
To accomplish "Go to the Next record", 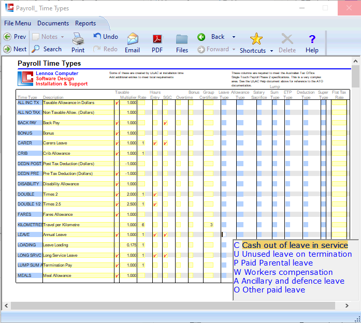I will click(15, 49).
